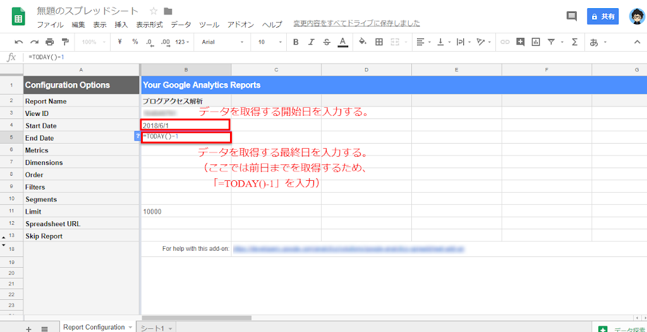Click the formula help question mark

pyautogui.click(x=138, y=136)
